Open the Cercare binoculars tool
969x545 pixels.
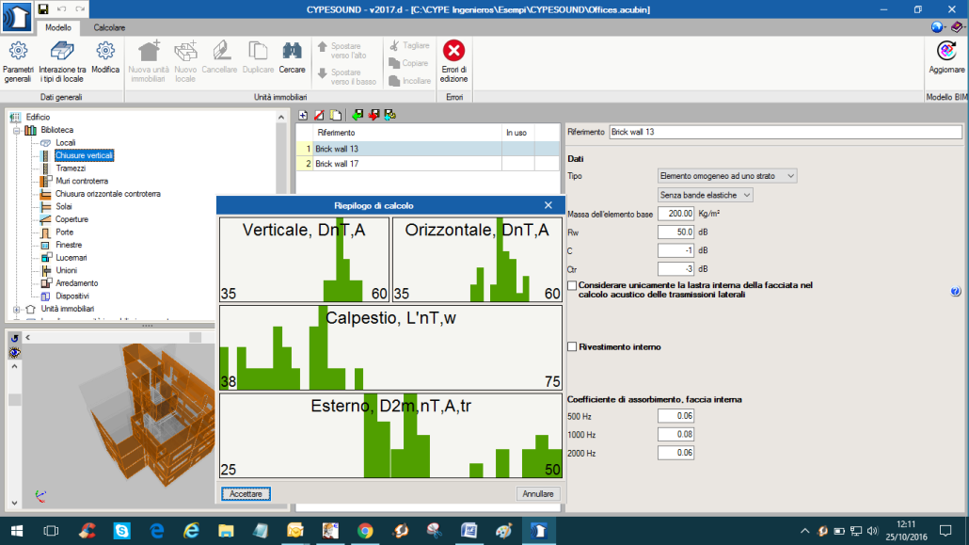292,57
